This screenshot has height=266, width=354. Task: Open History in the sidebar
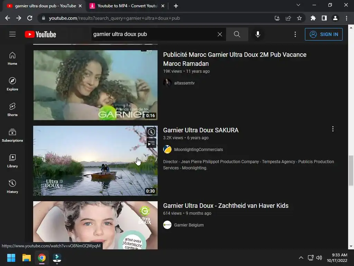coord(12,186)
